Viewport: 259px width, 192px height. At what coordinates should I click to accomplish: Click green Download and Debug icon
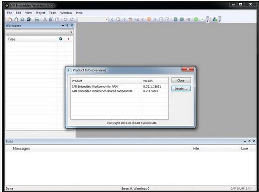tap(196, 20)
